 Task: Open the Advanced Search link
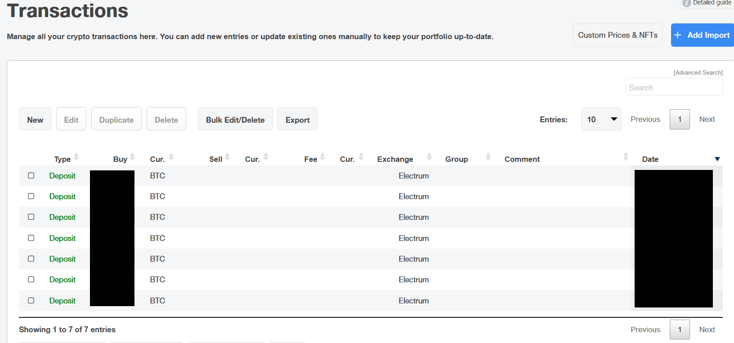coord(698,72)
